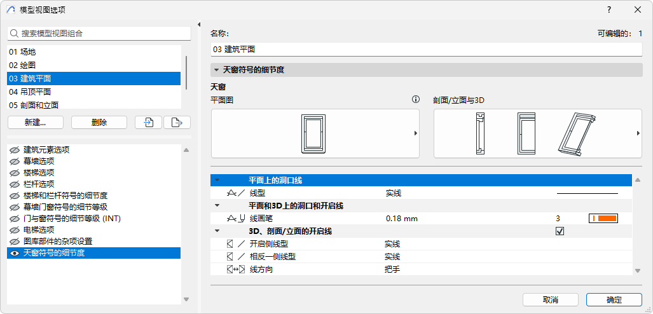Image resolution: width=653 pixels, height=314 pixels.
Task: Select the 图库部件的杂项设置 list entry text
Action: click(58, 242)
